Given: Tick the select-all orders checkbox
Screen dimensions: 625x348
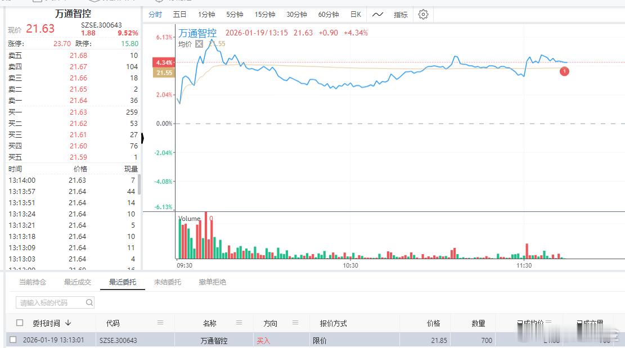Looking at the screenshot, I should click(20, 323).
